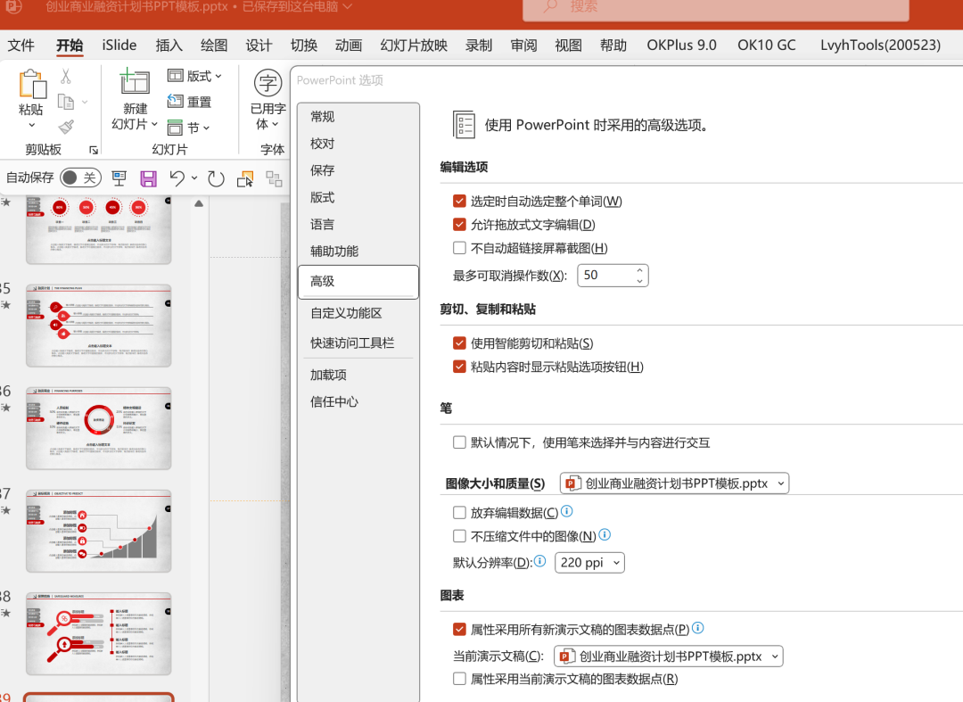Check 放弃编辑数据 checkbox
This screenshot has width=963, height=702.
(x=459, y=512)
